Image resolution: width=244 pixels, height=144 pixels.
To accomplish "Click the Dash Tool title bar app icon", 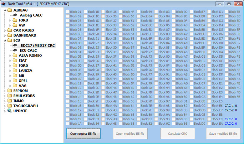I will click(4, 3).
